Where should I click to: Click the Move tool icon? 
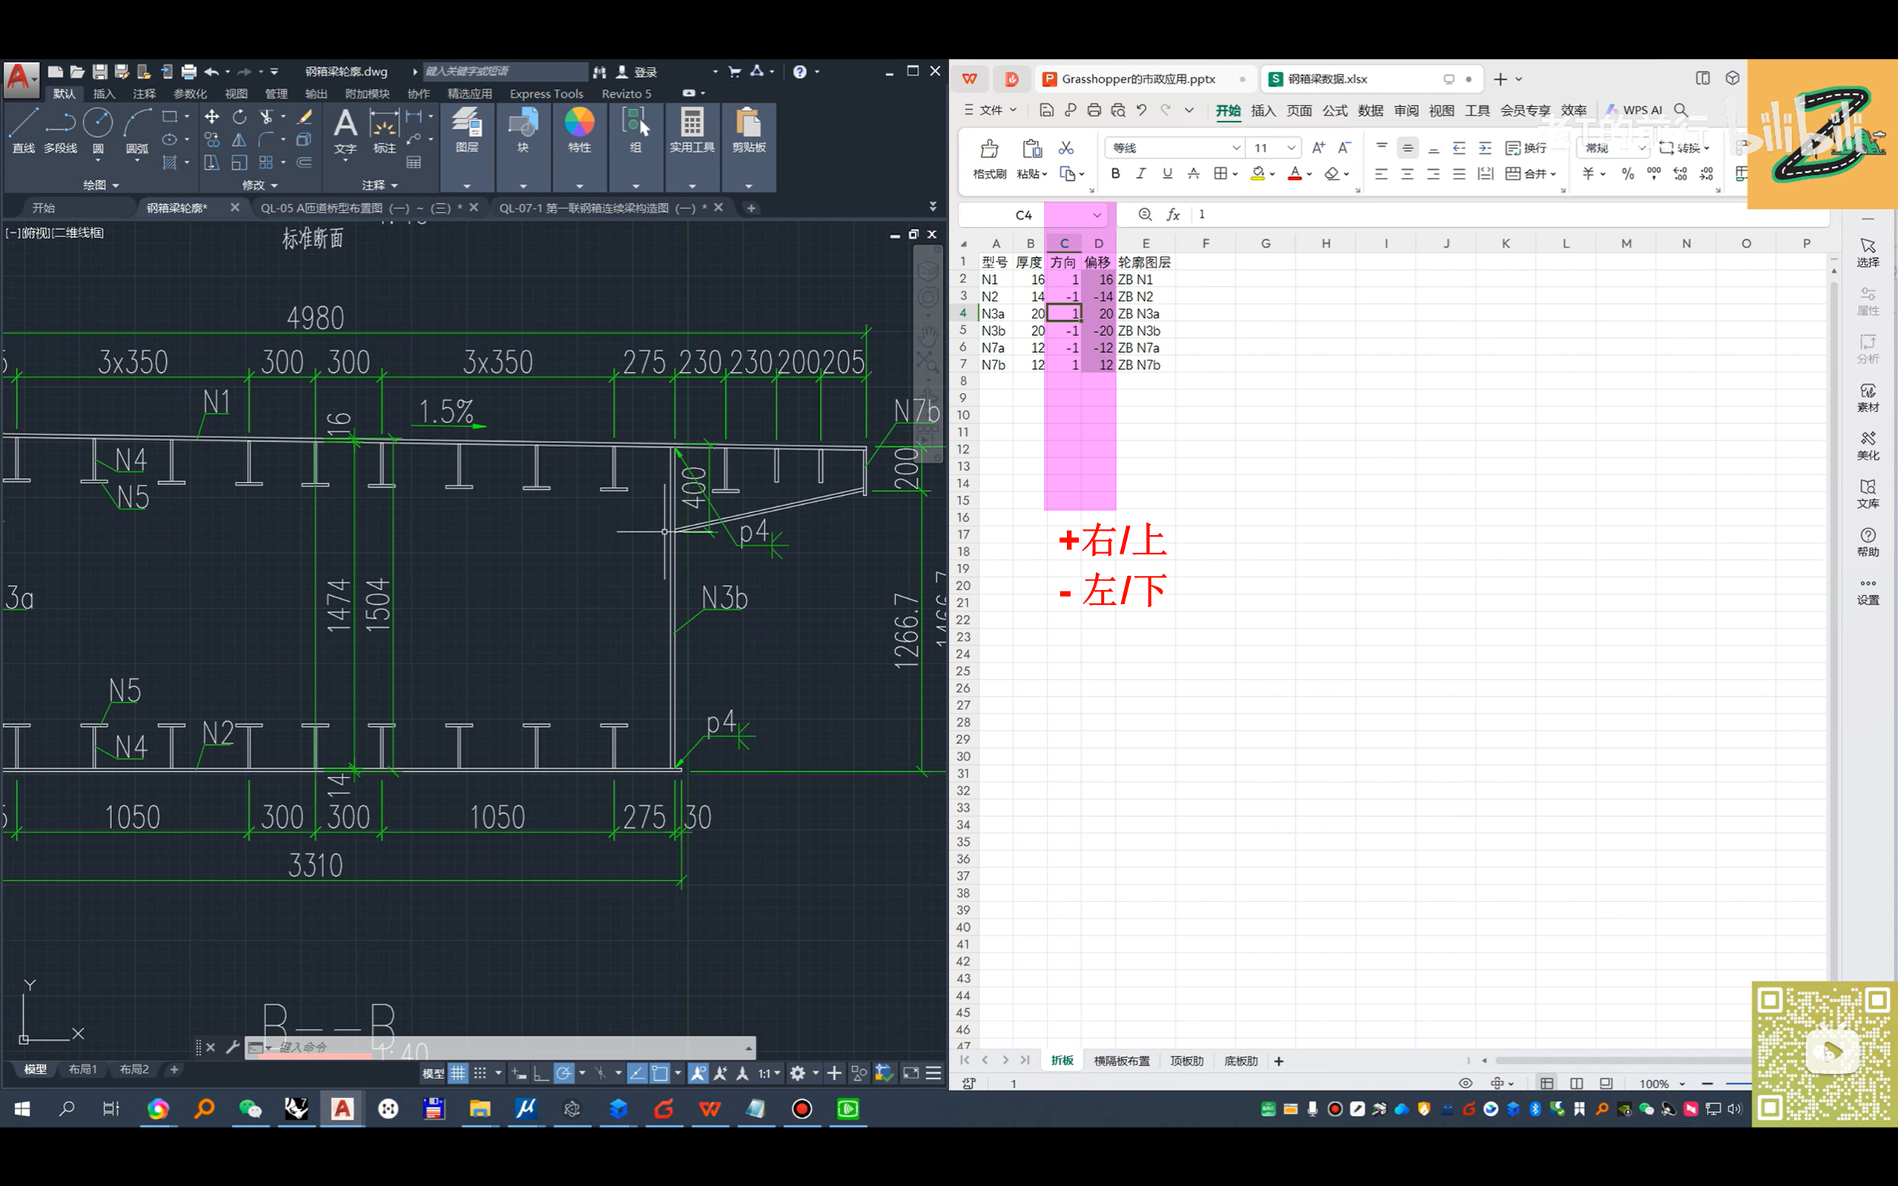[x=212, y=117]
